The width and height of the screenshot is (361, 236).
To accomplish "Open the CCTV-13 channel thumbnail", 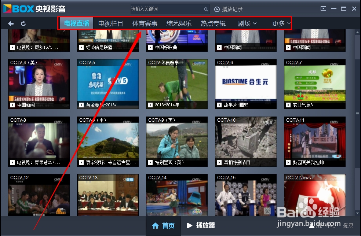I will coord(108,195).
